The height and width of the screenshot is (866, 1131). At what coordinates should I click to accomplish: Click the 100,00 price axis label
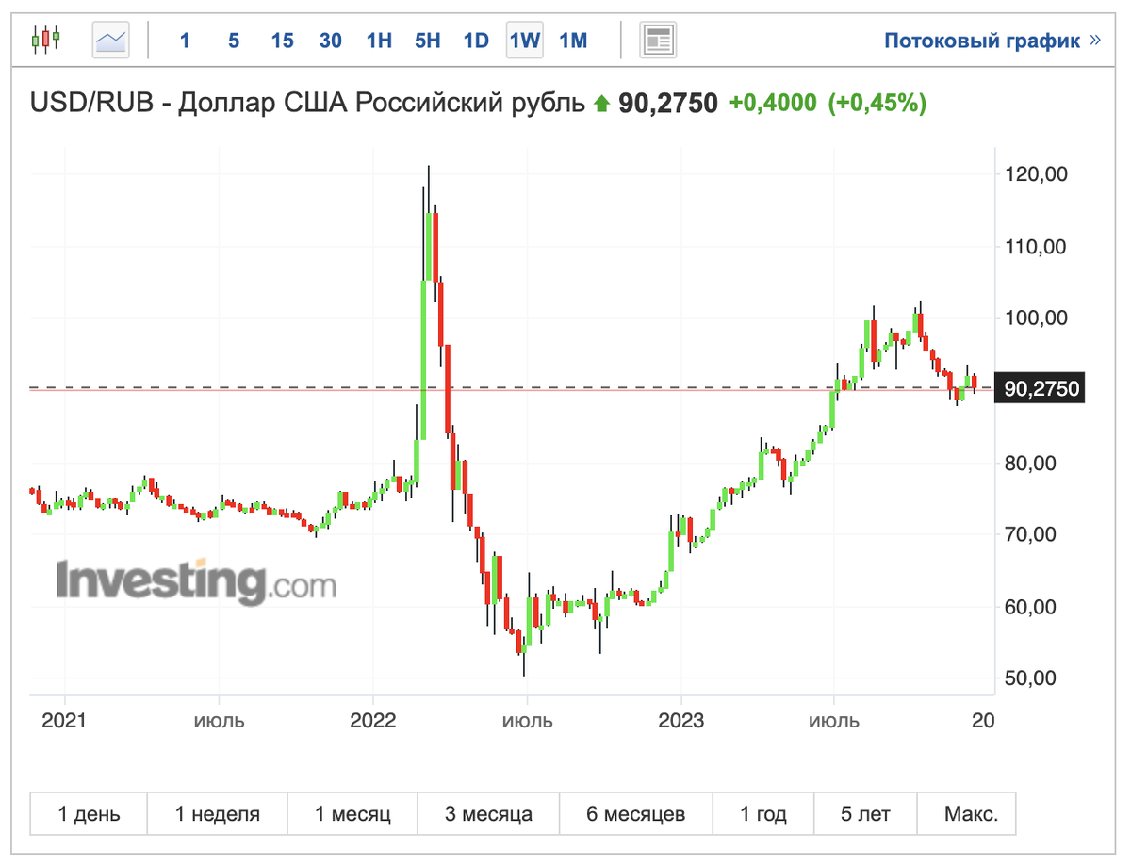pyautogui.click(x=1034, y=319)
